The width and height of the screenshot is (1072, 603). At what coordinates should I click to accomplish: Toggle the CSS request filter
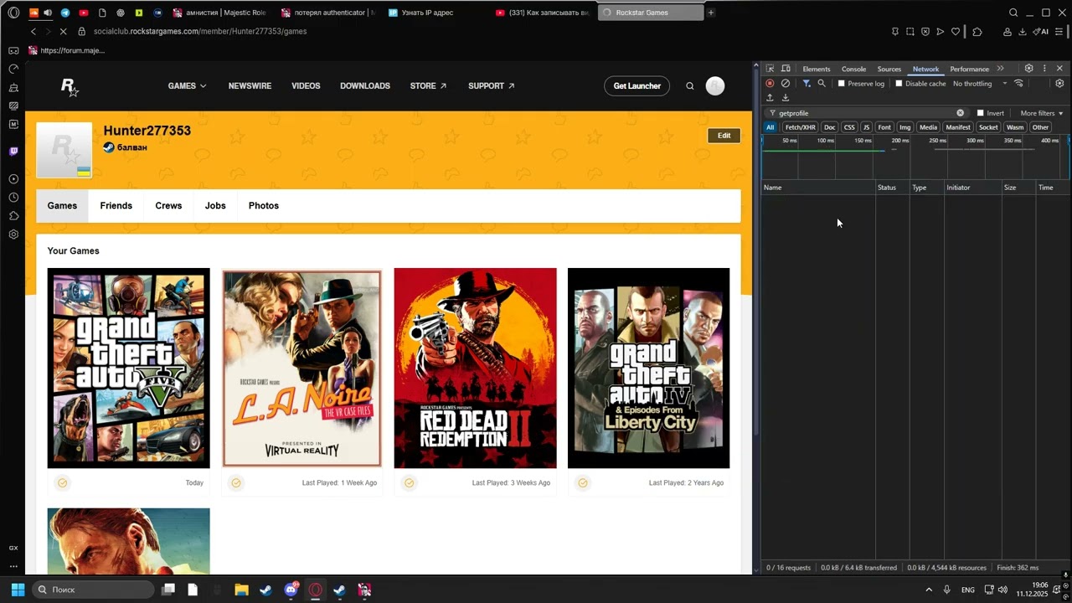[849, 127]
